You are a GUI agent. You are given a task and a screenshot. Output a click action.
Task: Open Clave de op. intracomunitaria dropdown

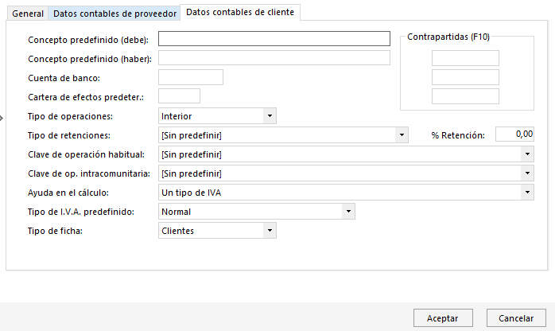pos(346,173)
